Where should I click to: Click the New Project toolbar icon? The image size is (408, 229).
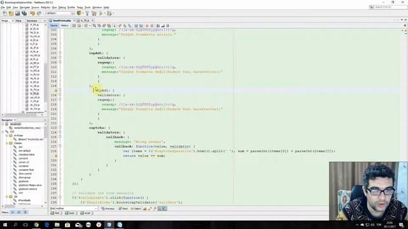[11, 13]
